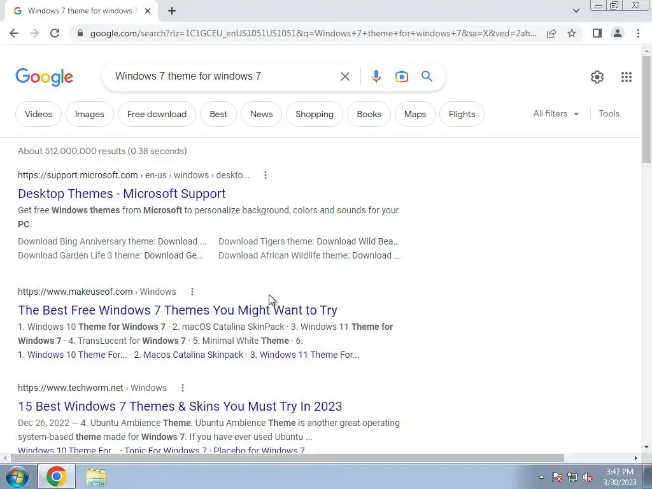The image size is (652, 489).
Task: Click the browser back arrow
Action: pyautogui.click(x=14, y=33)
